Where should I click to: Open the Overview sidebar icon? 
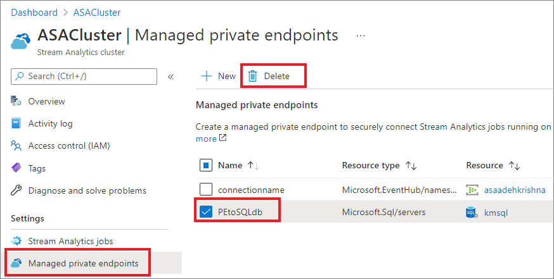pyautogui.click(x=16, y=101)
